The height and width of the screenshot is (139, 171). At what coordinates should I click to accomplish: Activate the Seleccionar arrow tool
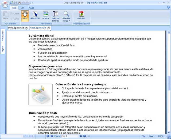(x=35, y=16)
